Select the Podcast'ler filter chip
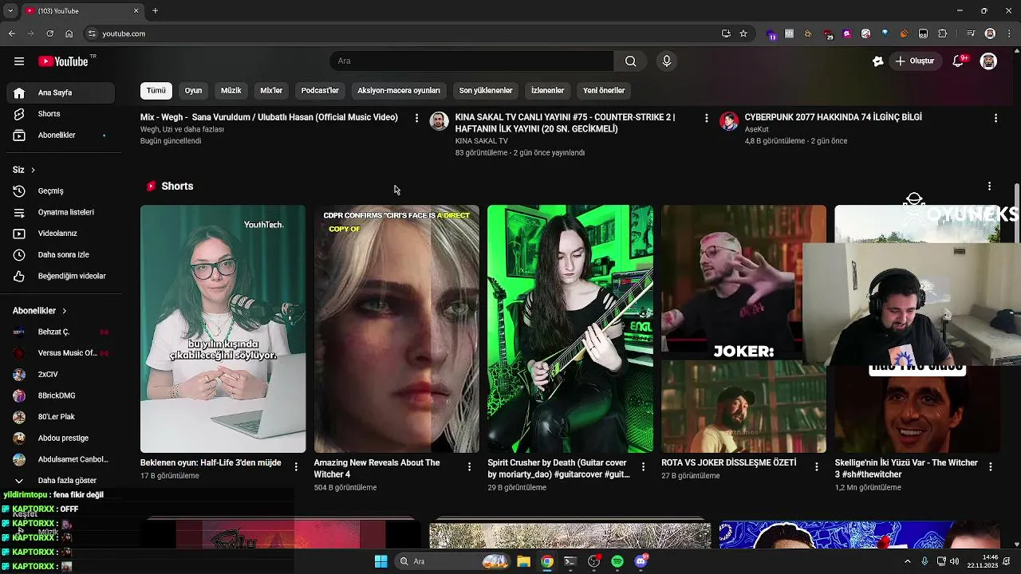The width and height of the screenshot is (1021, 574). pyautogui.click(x=320, y=91)
